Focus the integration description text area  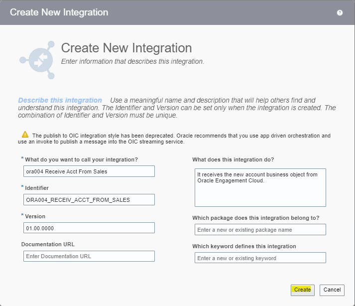pos(260,187)
